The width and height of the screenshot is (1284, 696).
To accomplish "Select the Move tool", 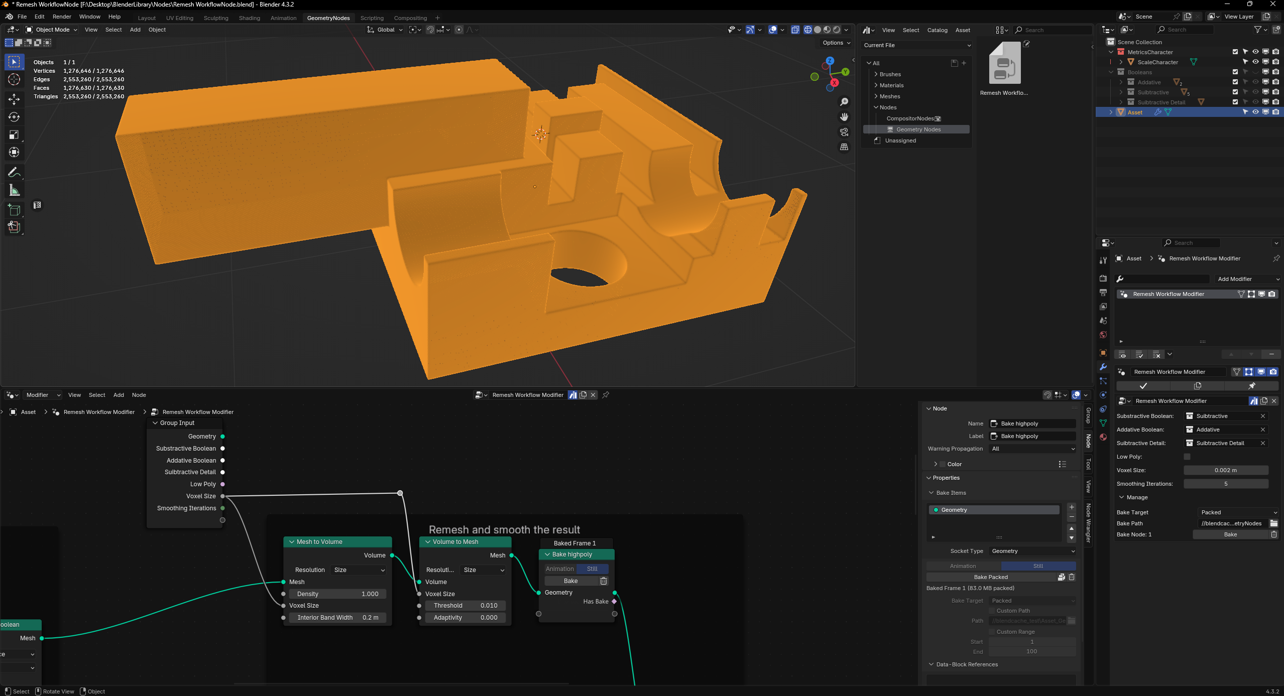I will point(14,99).
